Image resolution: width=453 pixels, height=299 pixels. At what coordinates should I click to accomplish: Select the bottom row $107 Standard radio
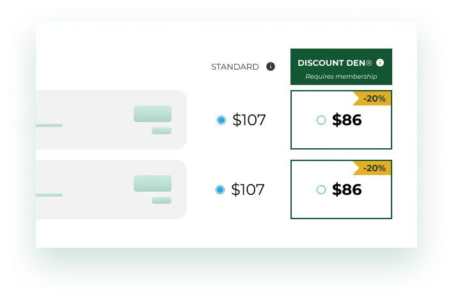(x=221, y=190)
